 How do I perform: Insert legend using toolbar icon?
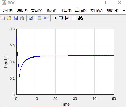pyautogui.click(x=46, y=18)
